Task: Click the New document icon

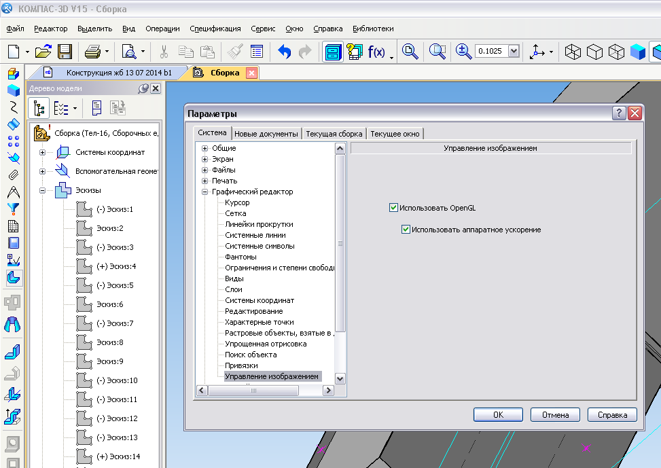Action: (x=14, y=52)
